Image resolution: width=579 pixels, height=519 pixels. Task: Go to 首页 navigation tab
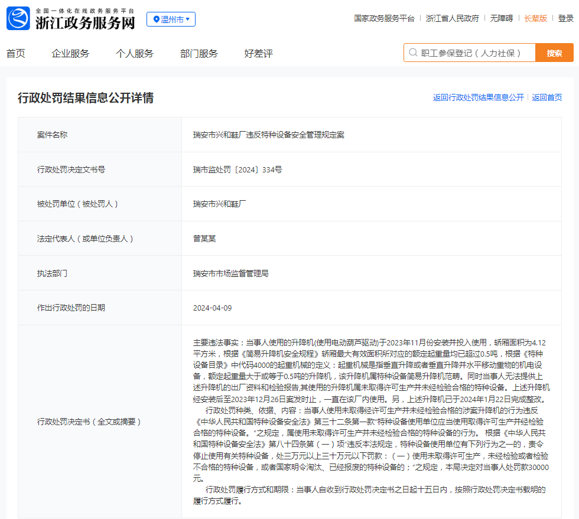coord(16,54)
